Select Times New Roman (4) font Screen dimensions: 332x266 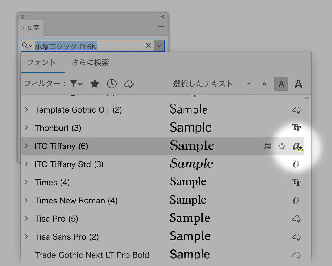76,200
